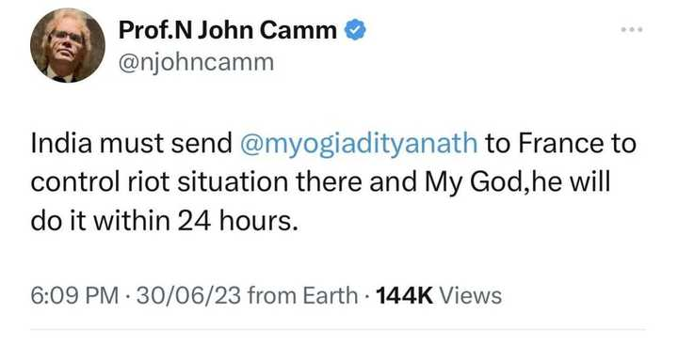Click the phrase 'My God,he will'
678x345 pixels.
(x=517, y=183)
